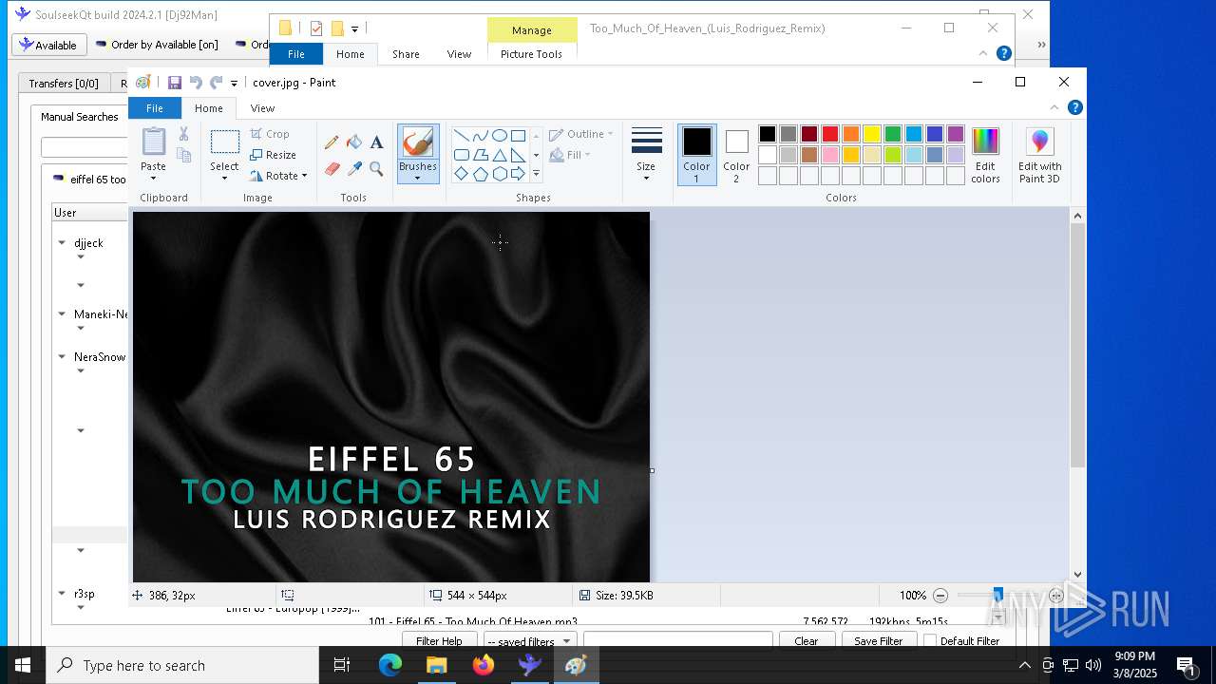Open Picture Tools tab in File Explorer

[x=531, y=54]
